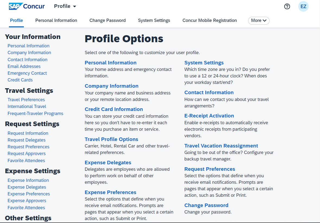Open Credit Cards under Your Information
320x223 pixels.
click(20, 80)
